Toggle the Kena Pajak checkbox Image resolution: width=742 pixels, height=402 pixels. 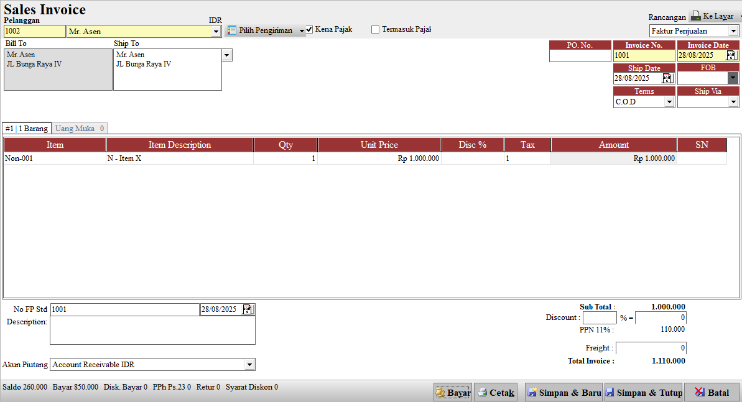click(x=309, y=29)
